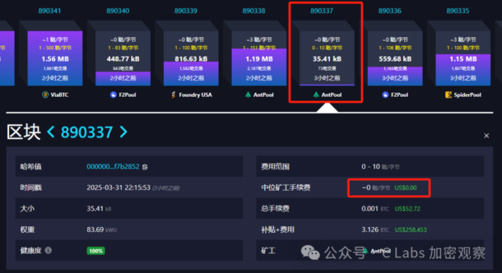502x273 pixels.
Task: Open block 890339 cube sized 816.63 kB
Action: [x=191, y=58]
